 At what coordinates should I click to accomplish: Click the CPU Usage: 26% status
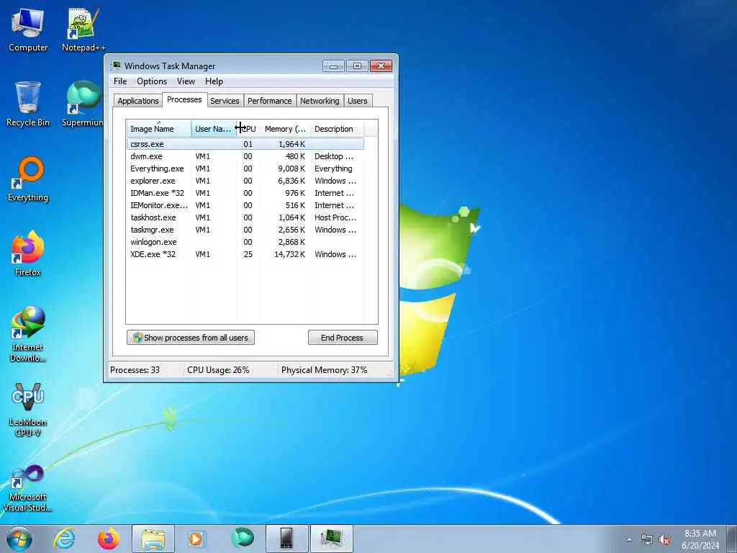(218, 370)
